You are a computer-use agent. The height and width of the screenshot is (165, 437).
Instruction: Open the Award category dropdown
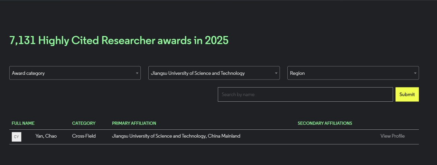[x=75, y=73]
